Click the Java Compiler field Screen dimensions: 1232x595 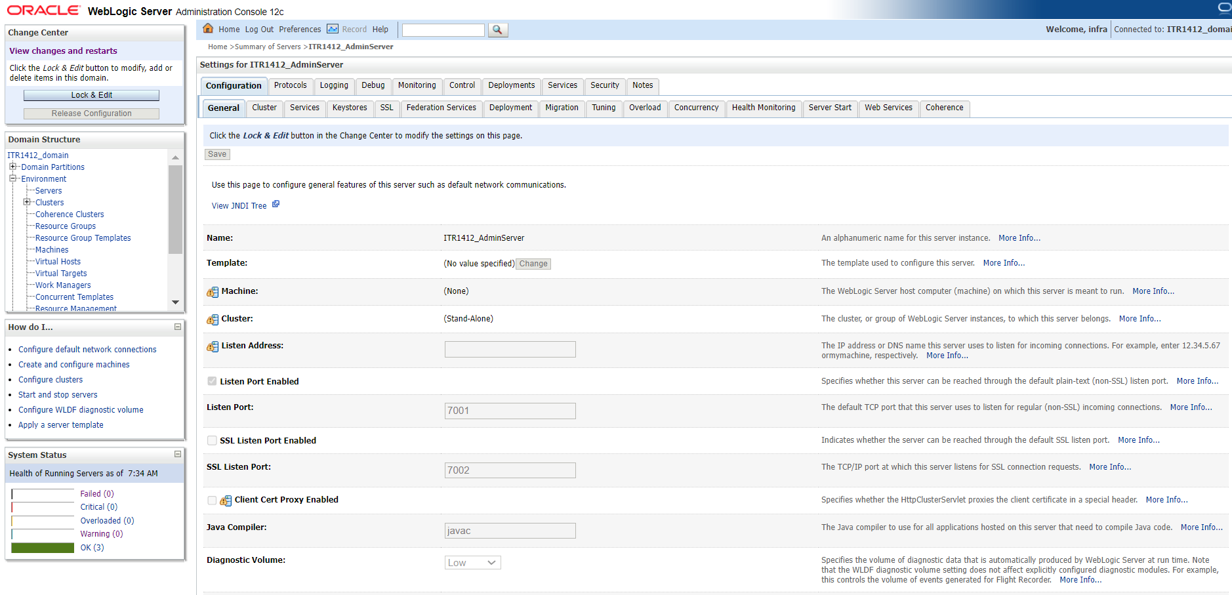(510, 531)
